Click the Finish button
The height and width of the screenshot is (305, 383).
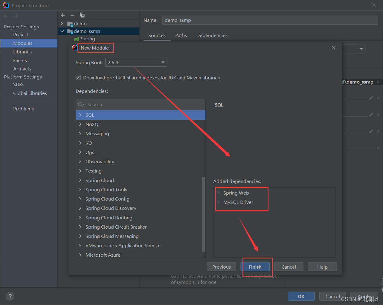pos(255,267)
